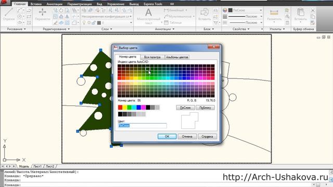The width and height of the screenshot is (333, 187).
Task: Click OK in the Выбор цвета dialog
Action: (x=167, y=136)
